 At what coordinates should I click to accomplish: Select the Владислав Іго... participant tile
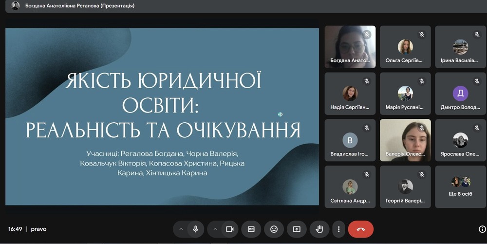point(350,140)
